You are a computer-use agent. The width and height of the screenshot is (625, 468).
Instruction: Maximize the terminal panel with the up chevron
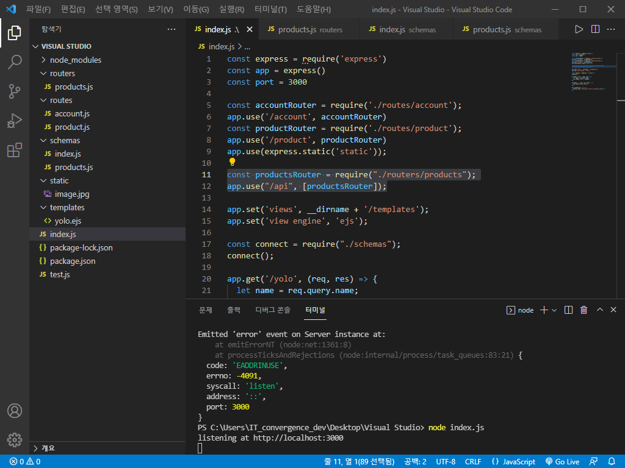599,310
